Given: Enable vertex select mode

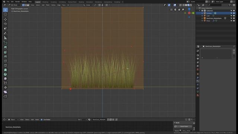Looking at the screenshot, I should tap(23, 5).
